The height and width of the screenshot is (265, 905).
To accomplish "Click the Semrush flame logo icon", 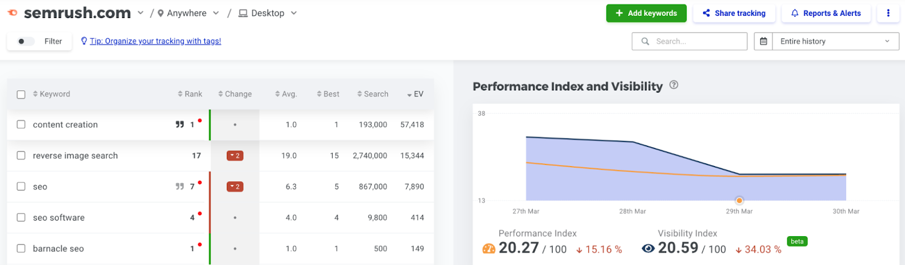I will [x=12, y=12].
